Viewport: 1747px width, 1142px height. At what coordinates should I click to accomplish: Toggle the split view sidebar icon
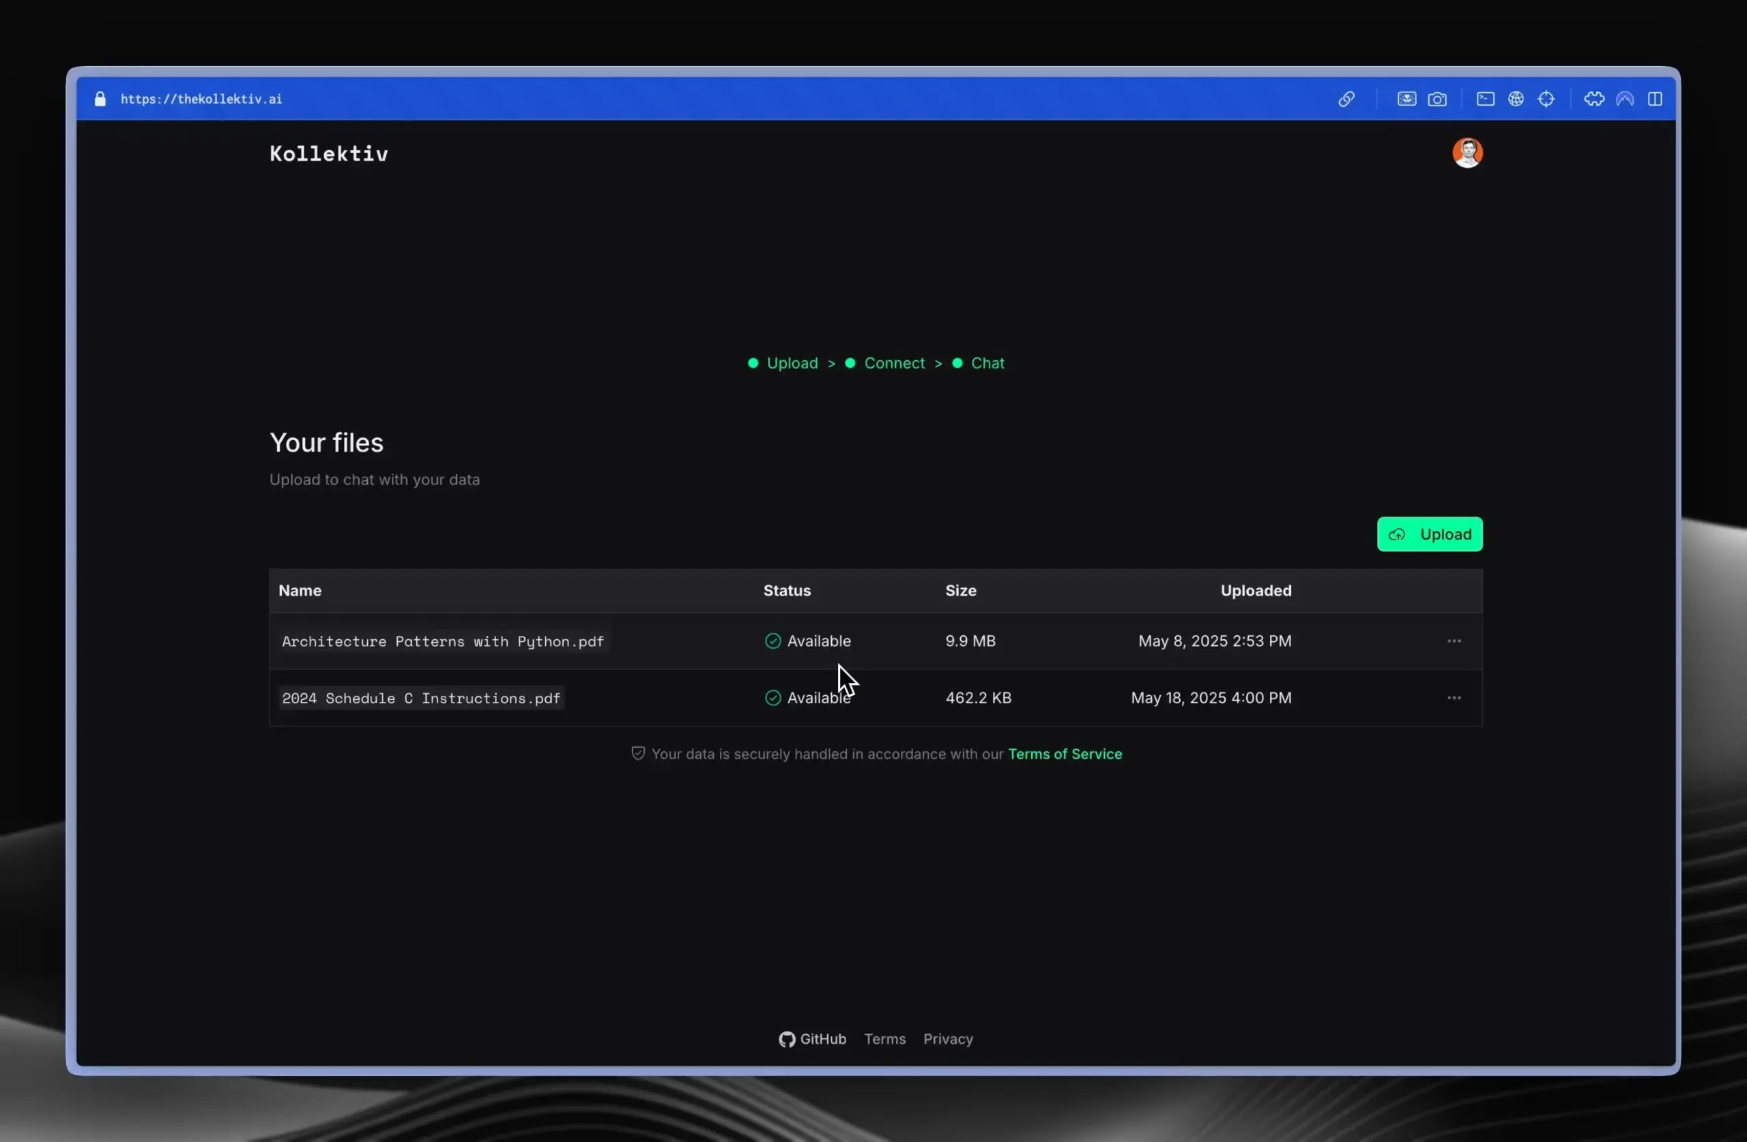[x=1654, y=99]
